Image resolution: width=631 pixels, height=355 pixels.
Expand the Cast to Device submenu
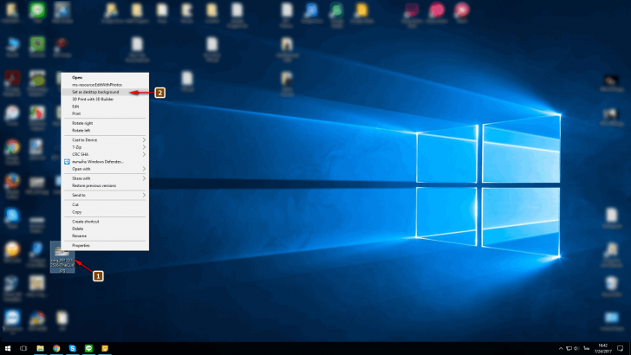click(105, 140)
